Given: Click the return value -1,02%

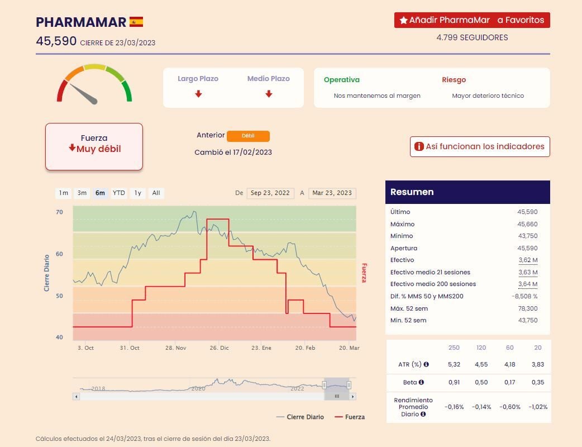Looking at the screenshot, I should tap(538, 407).
